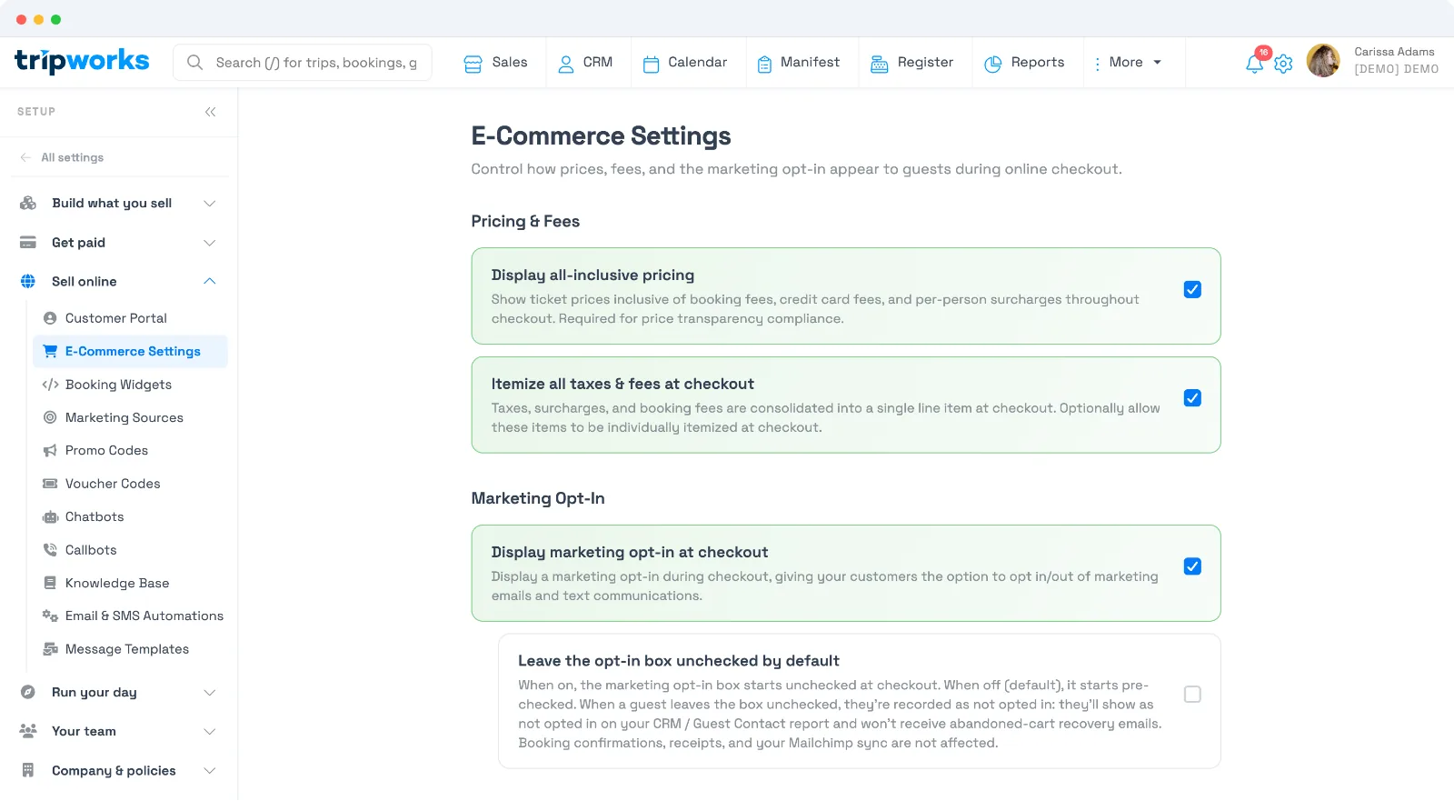Click the Promo Codes megaphone icon
The image size is (1454, 801).
click(x=50, y=450)
